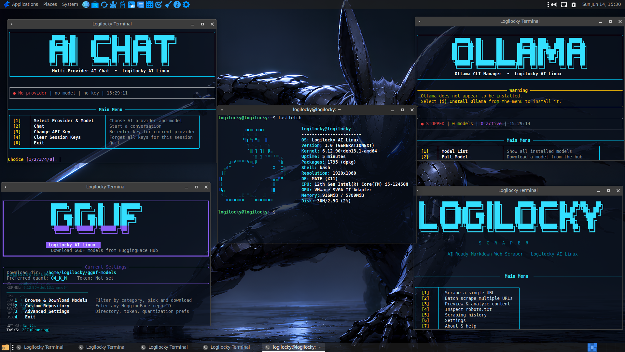Open the blue info circle icon
625x352 pixels.
177,5
